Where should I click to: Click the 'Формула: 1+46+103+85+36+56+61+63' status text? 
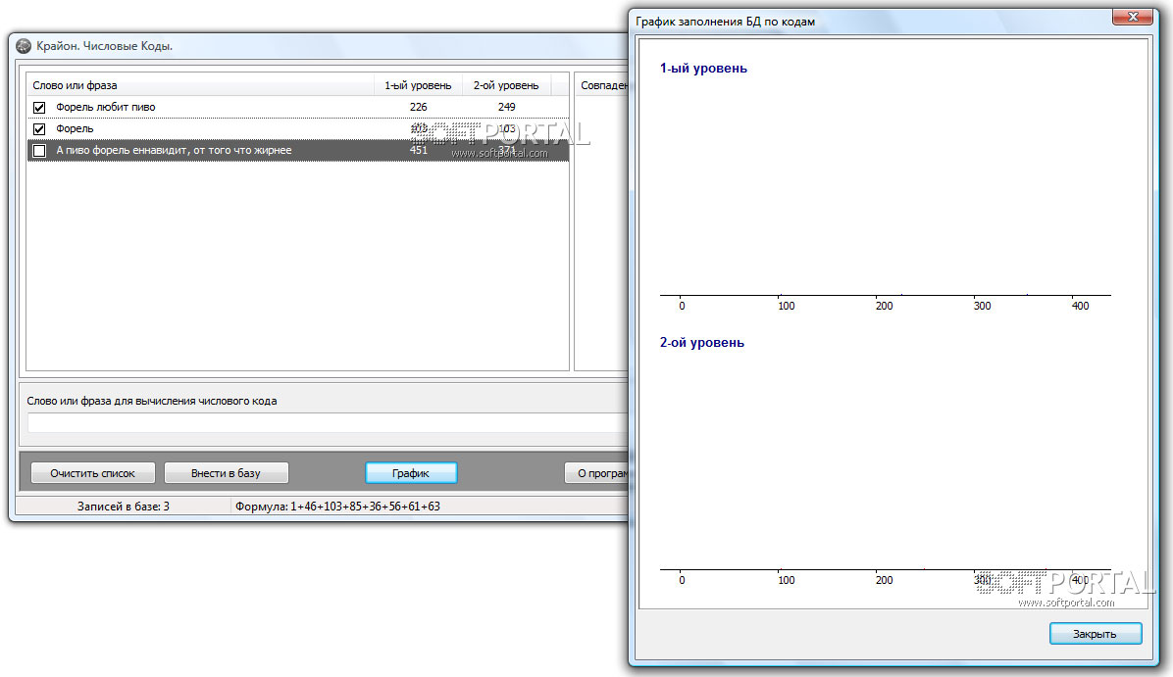337,507
